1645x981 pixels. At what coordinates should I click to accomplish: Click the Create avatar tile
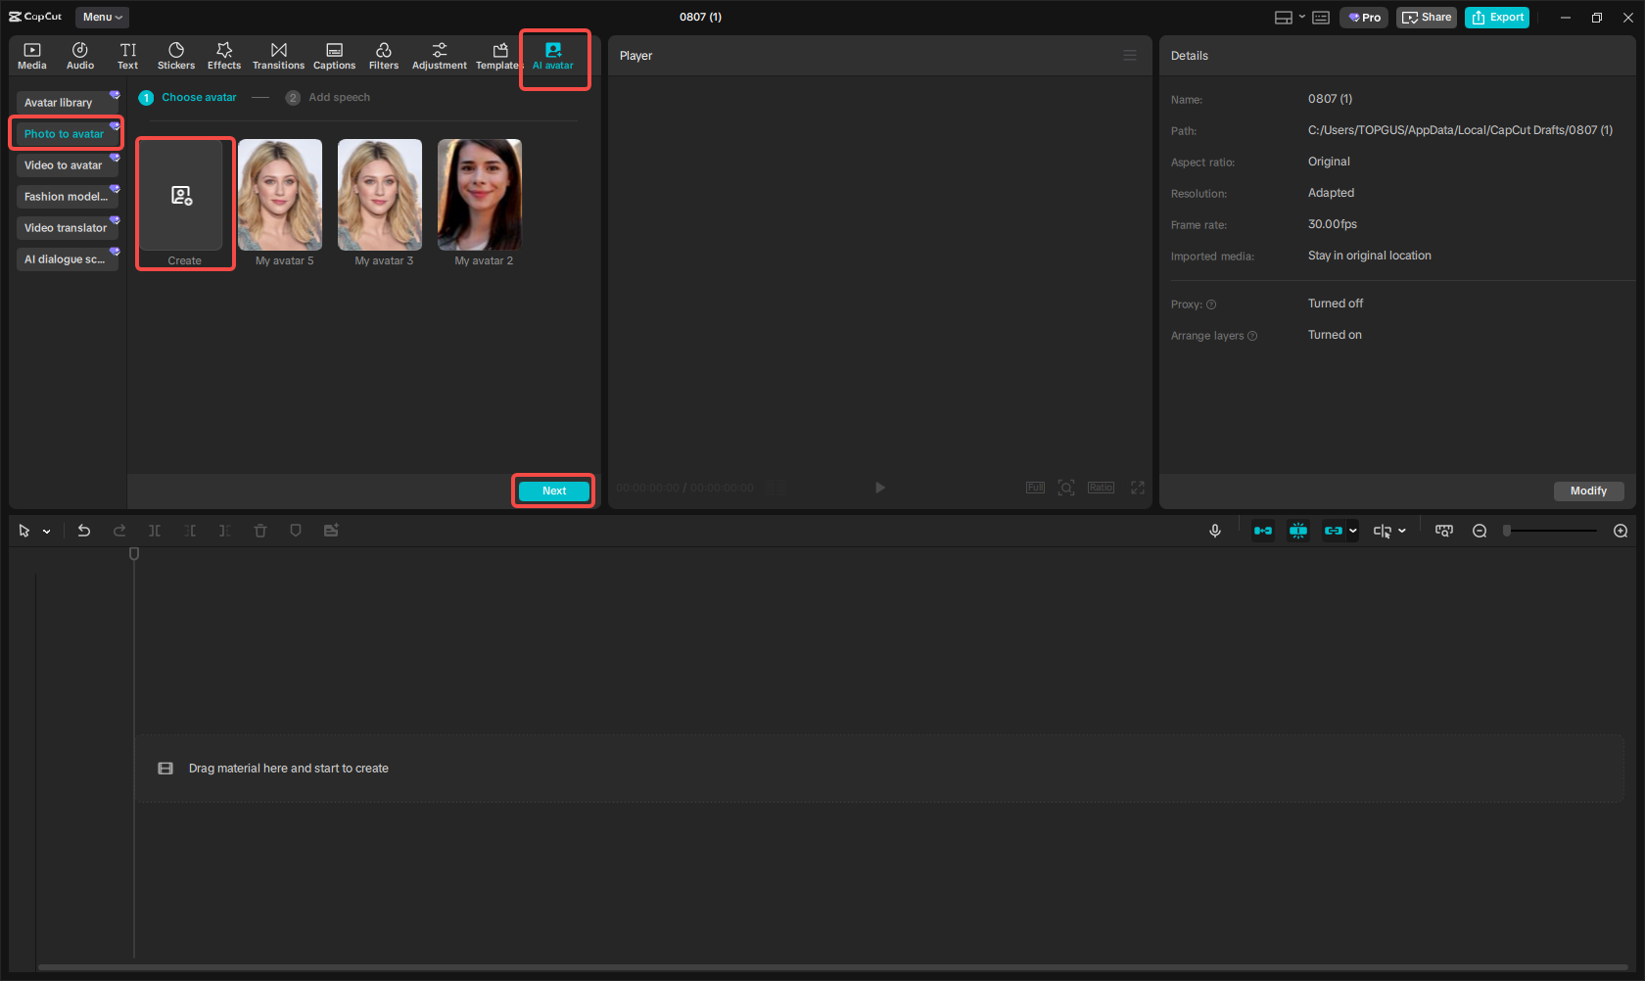click(181, 195)
